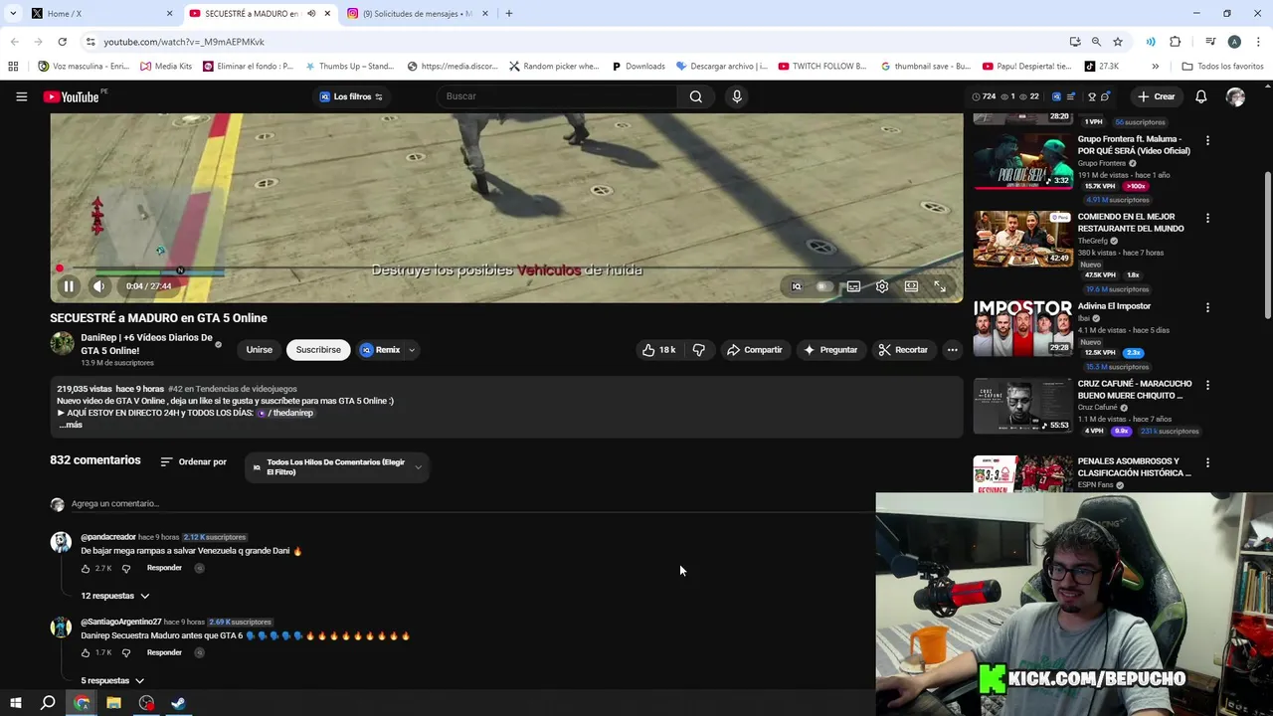Viewport: 1273px width, 716px height.
Task: Open YouTube notifications bell
Action: pos(1201,96)
